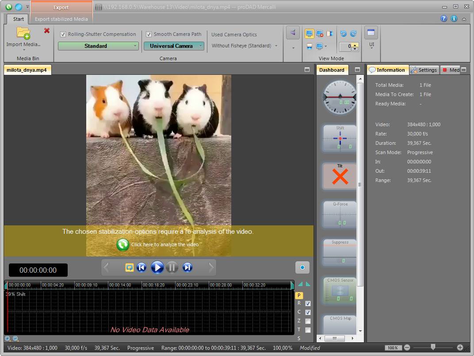The width and height of the screenshot is (474, 356).
Task: Uncheck Smooth Camera Path option
Action: pyautogui.click(x=149, y=34)
